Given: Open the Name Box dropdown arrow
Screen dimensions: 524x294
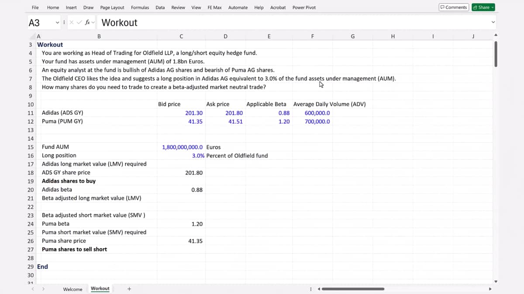Looking at the screenshot, I should tap(58, 23).
